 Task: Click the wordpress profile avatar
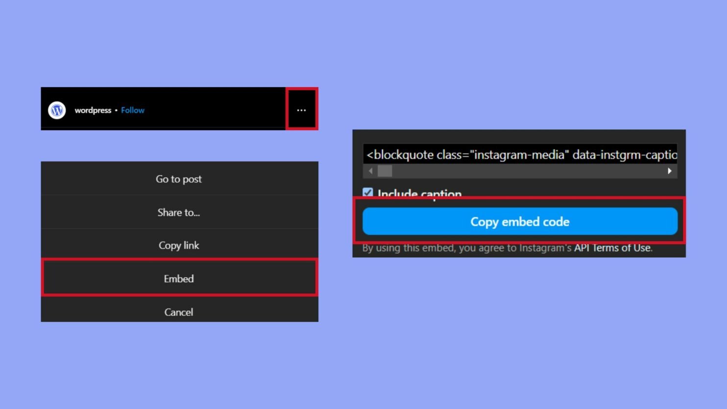[56, 110]
